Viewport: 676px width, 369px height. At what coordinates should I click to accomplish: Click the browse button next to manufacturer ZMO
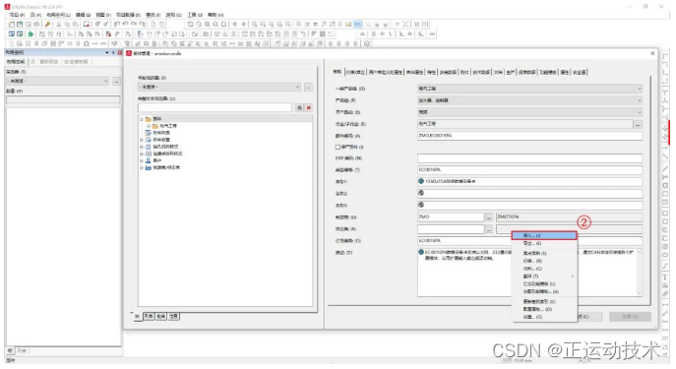click(x=488, y=217)
